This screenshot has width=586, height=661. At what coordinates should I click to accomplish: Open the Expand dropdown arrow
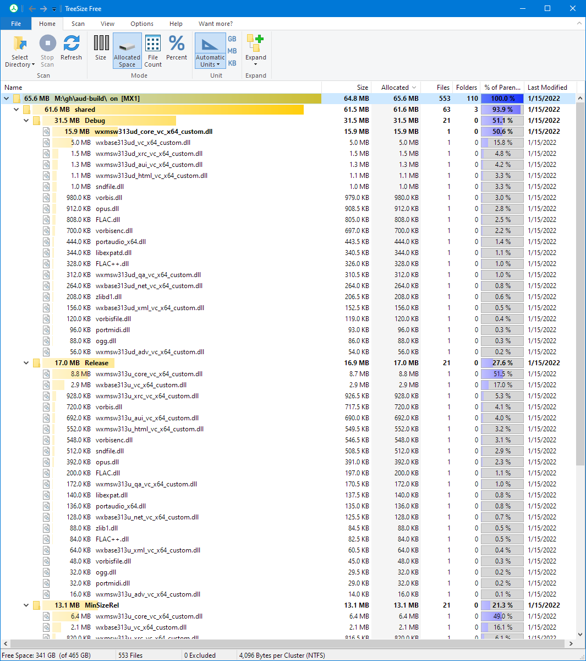click(256, 65)
